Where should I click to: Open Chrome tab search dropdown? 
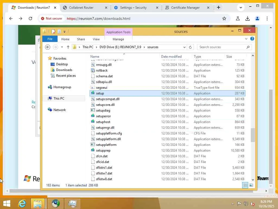(x=241, y=7)
